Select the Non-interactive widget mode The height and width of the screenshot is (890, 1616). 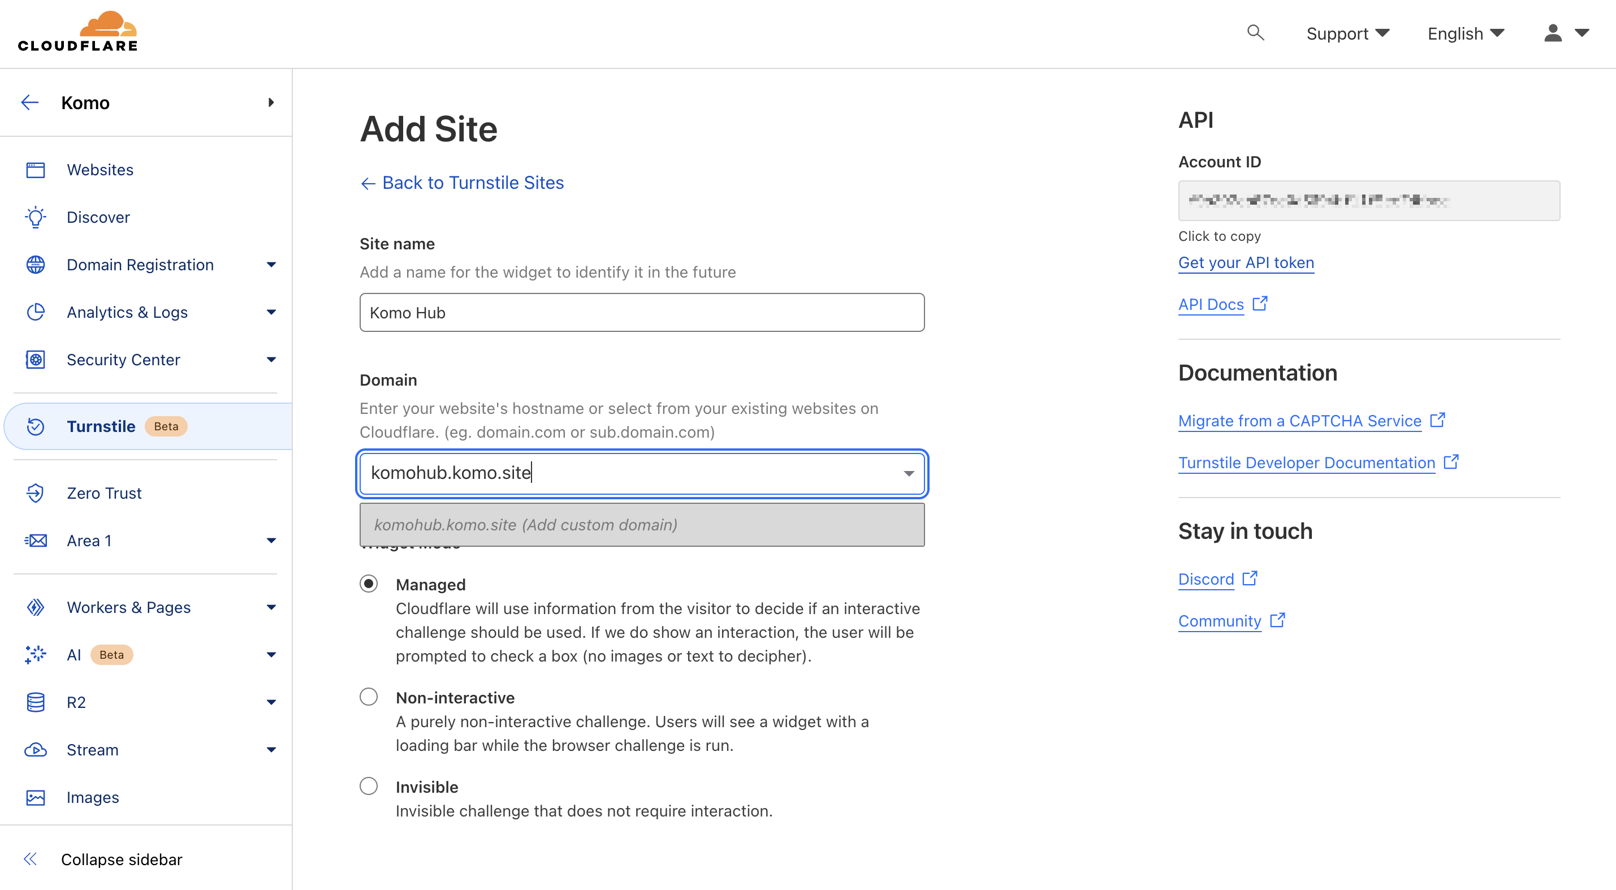tap(369, 697)
